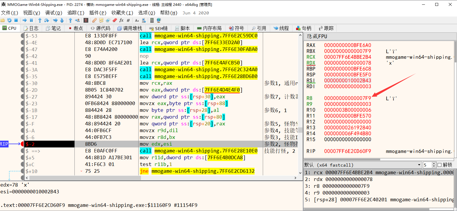
Task: Toggle breakpoint bullet on line $-A
Action: coord(22,131)
